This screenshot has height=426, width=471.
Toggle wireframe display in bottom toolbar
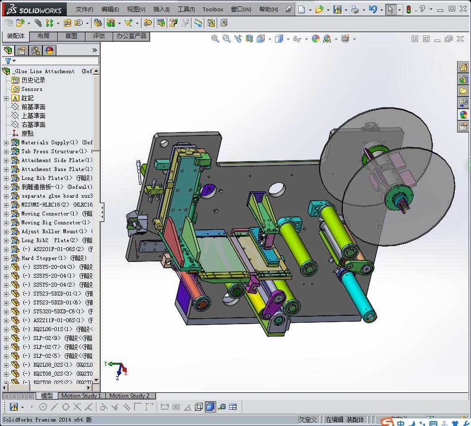click(x=198, y=407)
